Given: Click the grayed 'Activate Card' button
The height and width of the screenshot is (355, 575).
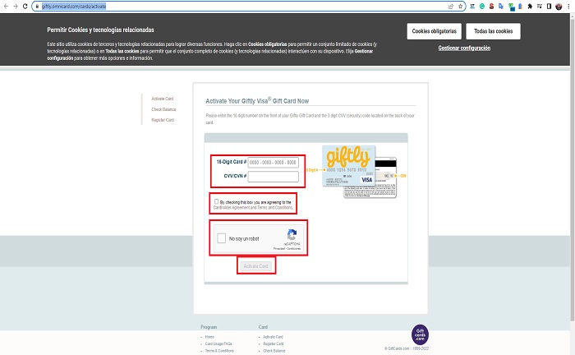Looking at the screenshot, I should pos(256,266).
